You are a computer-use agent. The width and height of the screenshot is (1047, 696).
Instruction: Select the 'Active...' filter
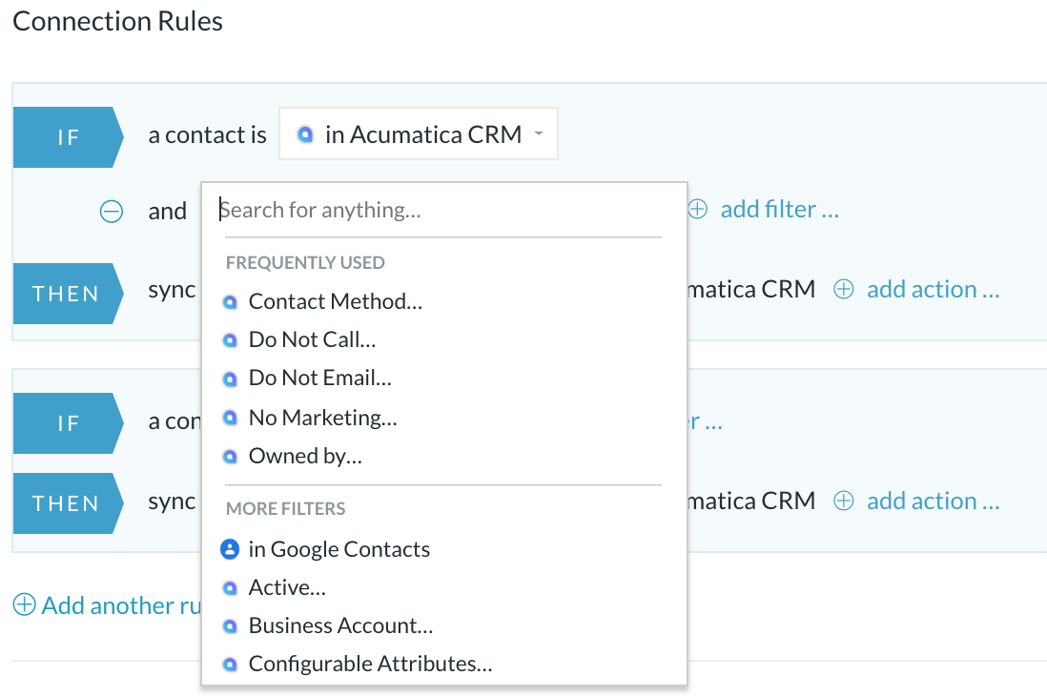click(x=287, y=587)
